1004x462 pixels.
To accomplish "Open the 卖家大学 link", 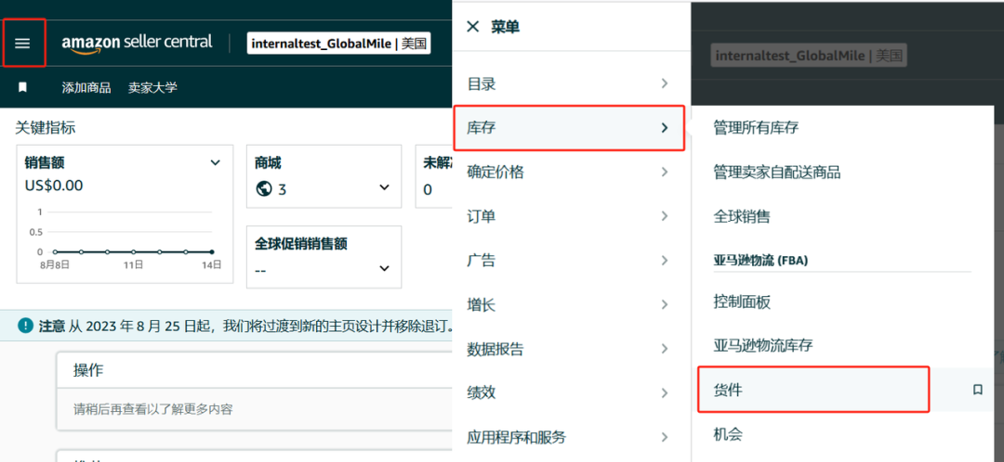I will click(152, 87).
